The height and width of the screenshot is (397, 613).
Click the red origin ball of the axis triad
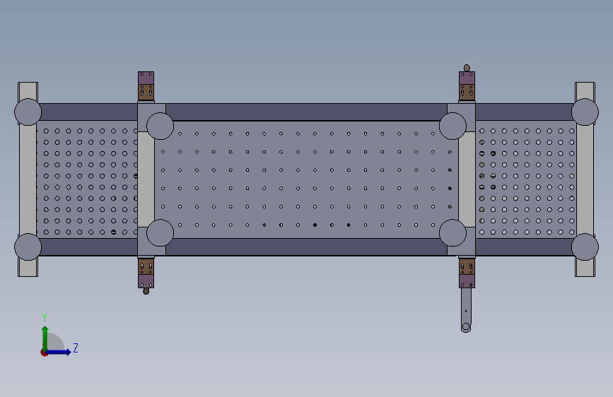(x=43, y=352)
